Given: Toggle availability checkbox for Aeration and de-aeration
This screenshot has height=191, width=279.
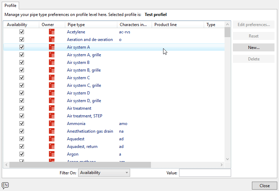Looking at the screenshot, I should [x=22, y=40].
